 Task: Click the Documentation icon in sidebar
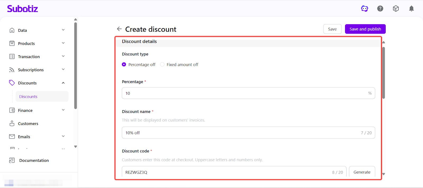click(x=12, y=160)
